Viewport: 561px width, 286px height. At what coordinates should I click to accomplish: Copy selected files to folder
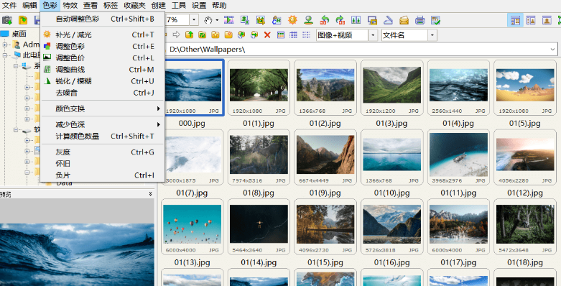point(241,34)
